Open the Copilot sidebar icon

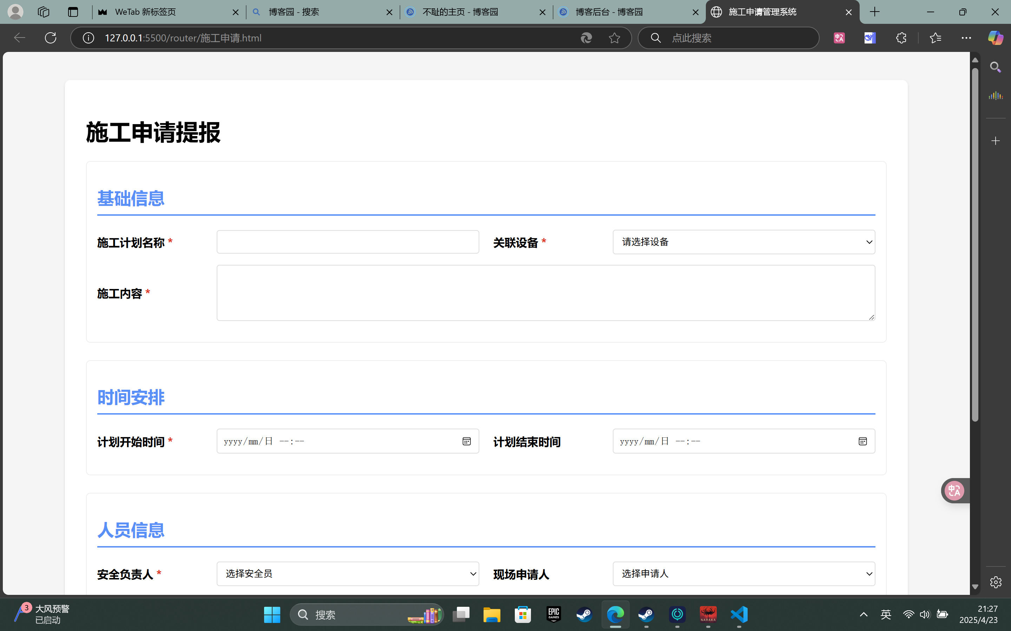pyautogui.click(x=995, y=38)
